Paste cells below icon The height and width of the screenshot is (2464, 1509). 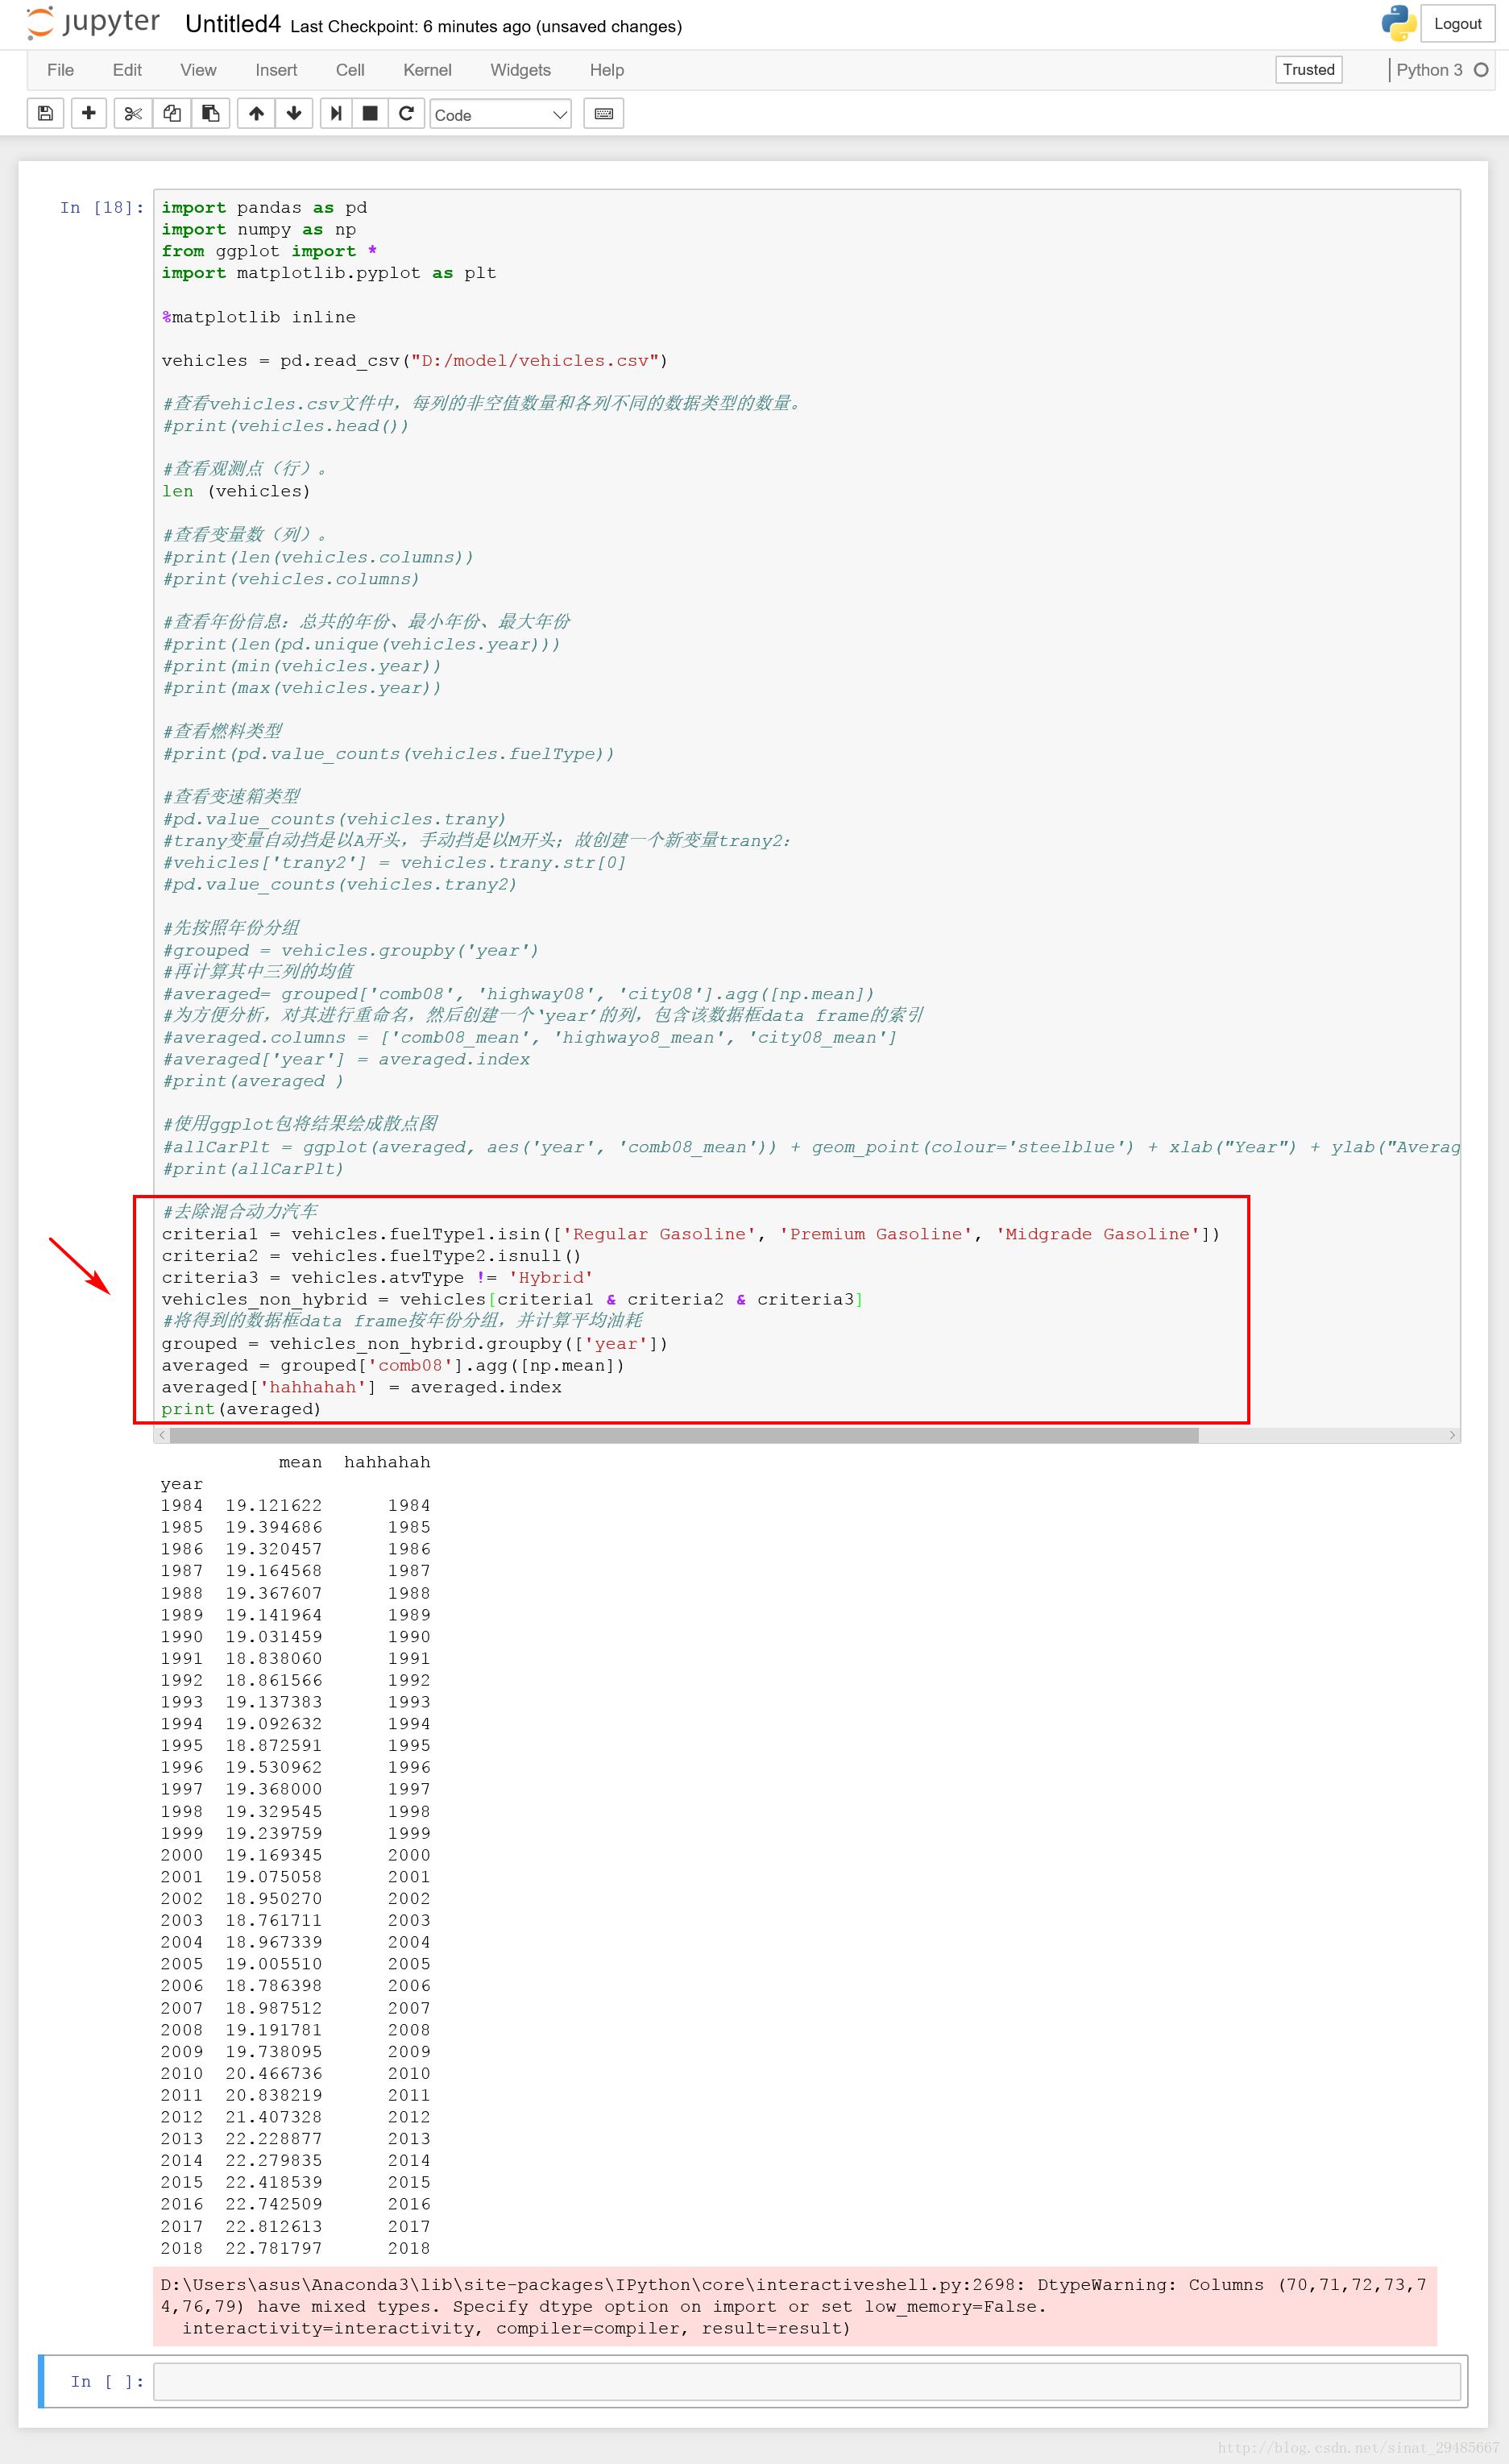coord(211,114)
